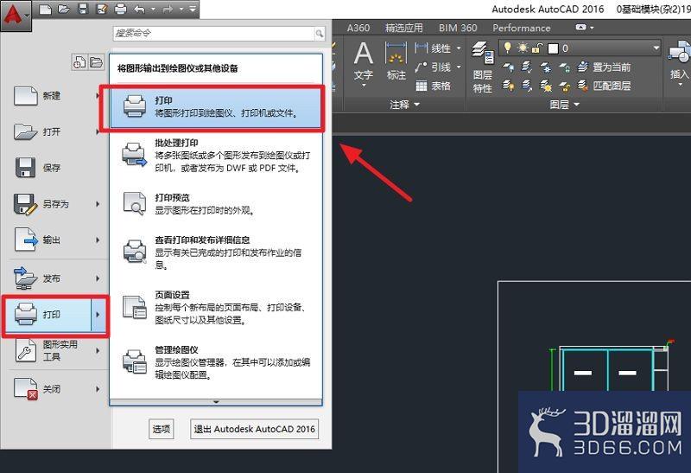Select 关闭 in the application menu
The image size is (691, 473).
click(54, 389)
